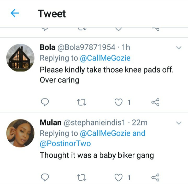
Task: Retweet Mulan's baby biker gang tweet
Action: [82, 178]
